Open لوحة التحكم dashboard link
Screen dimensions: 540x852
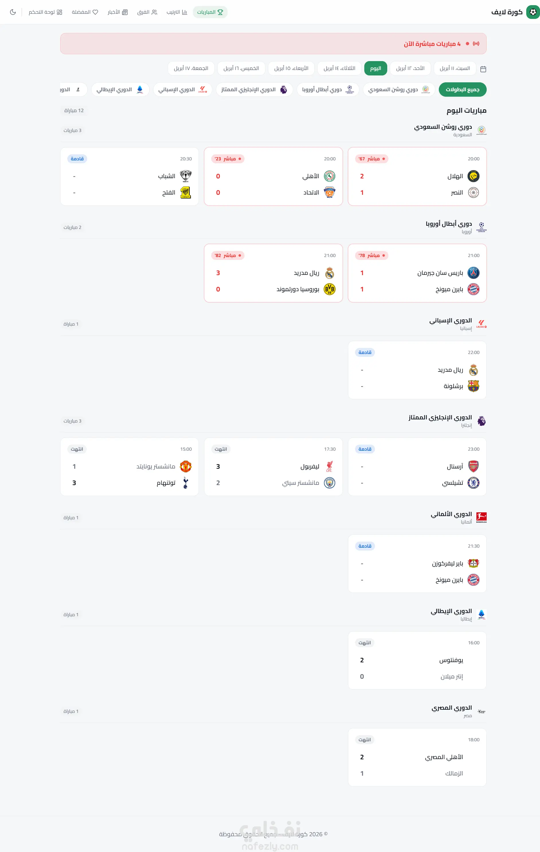(x=45, y=12)
